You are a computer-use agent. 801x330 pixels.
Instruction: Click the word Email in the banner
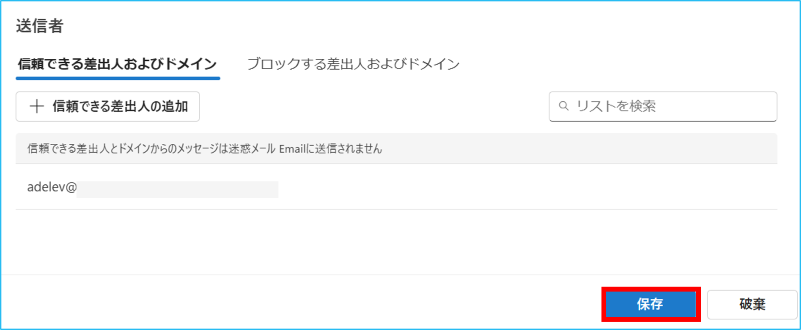pyautogui.click(x=292, y=149)
